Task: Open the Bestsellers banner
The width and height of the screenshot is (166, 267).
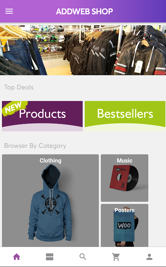Action: pos(125,116)
